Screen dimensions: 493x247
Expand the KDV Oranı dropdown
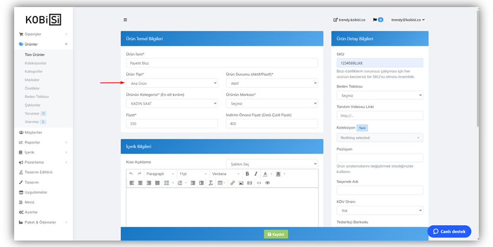pyautogui.click(x=379, y=210)
